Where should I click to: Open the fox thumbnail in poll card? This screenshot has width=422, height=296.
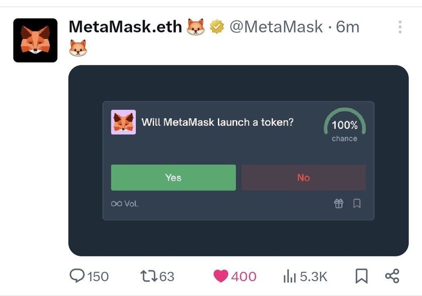point(123,122)
